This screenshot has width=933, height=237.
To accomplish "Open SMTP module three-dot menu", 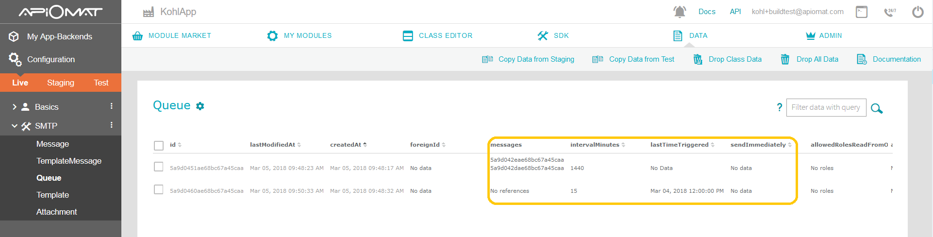I will [112, 125].
